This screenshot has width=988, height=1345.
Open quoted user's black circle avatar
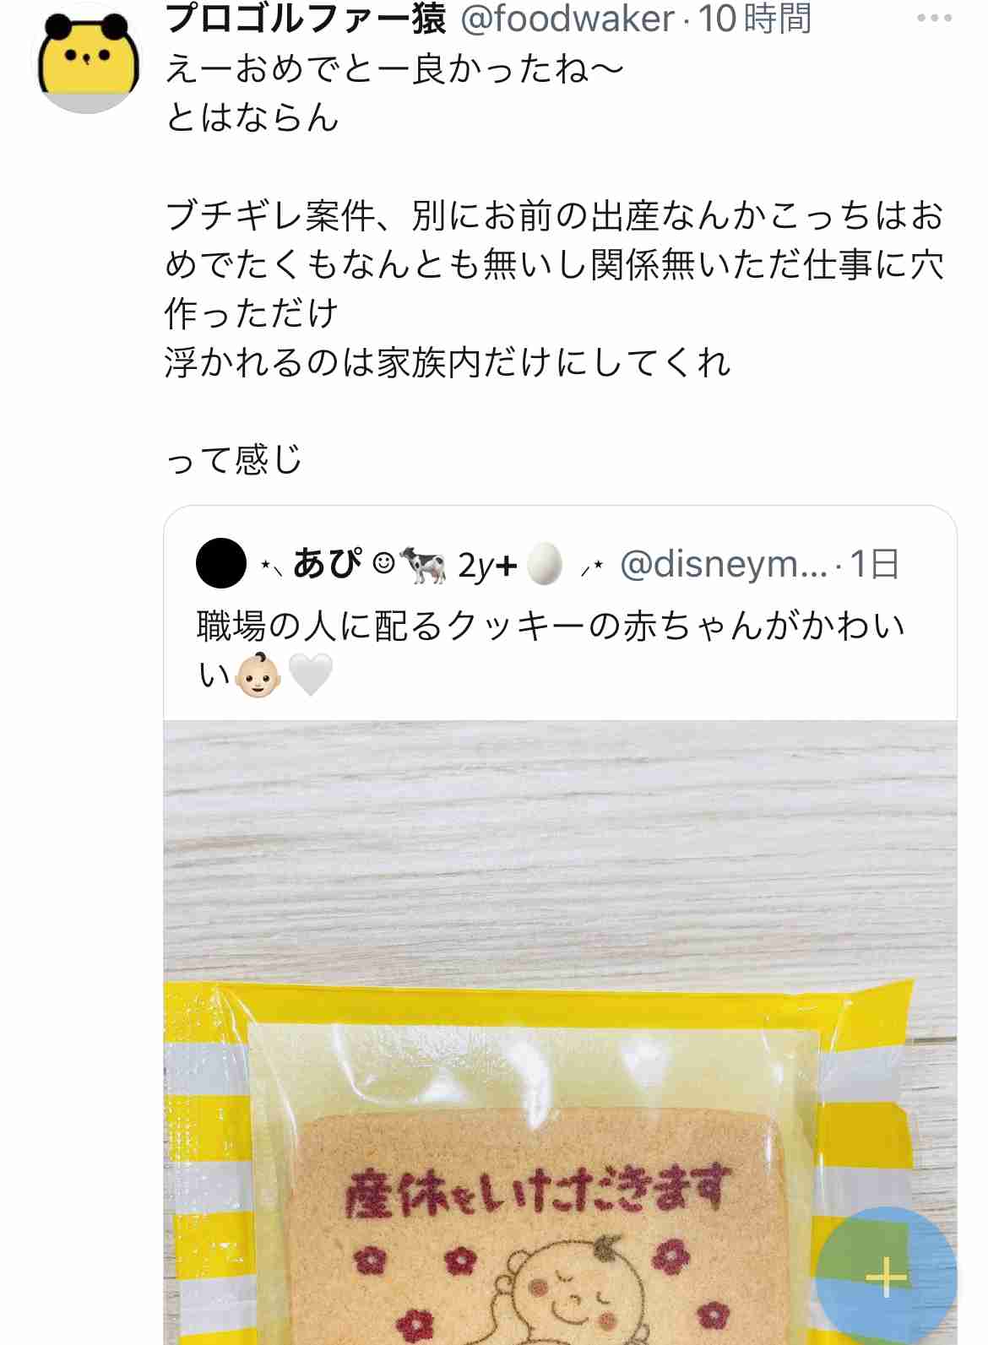coord(221,563)
